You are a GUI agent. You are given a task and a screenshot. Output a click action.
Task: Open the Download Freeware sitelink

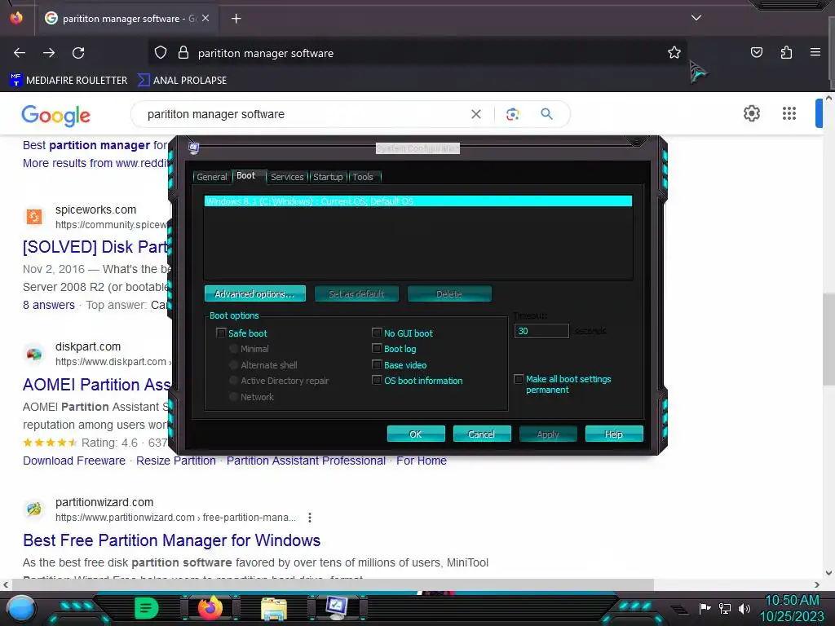pyautogui.click(x=74, y=461)
